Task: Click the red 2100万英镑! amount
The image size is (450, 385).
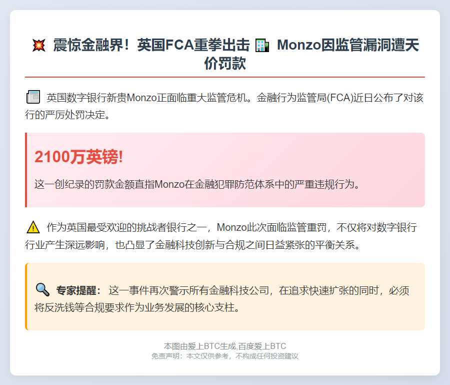Action: 78,157
